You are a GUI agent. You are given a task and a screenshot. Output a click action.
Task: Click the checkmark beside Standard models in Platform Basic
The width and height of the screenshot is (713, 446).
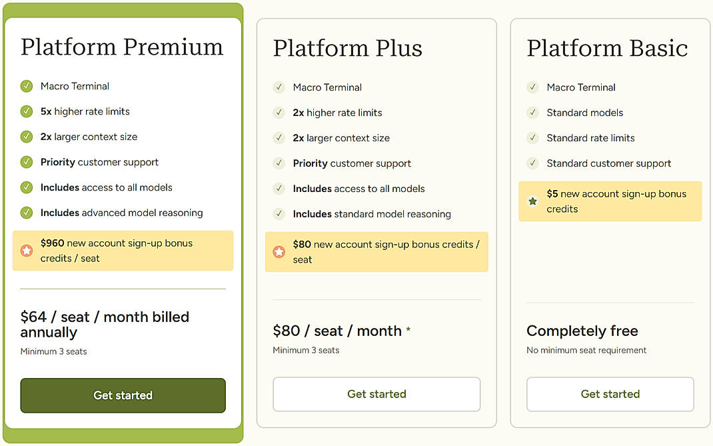point(532,113)
